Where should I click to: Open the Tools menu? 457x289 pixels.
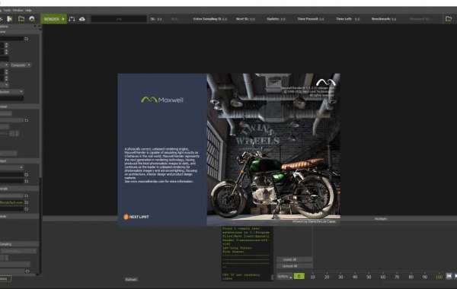coord(7,10)
